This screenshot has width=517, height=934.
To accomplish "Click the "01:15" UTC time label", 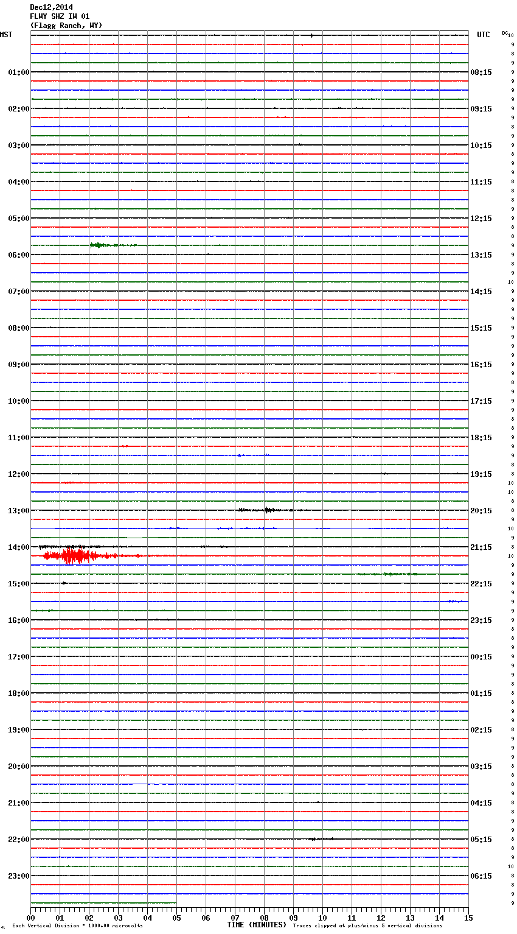I will [481, 693].
